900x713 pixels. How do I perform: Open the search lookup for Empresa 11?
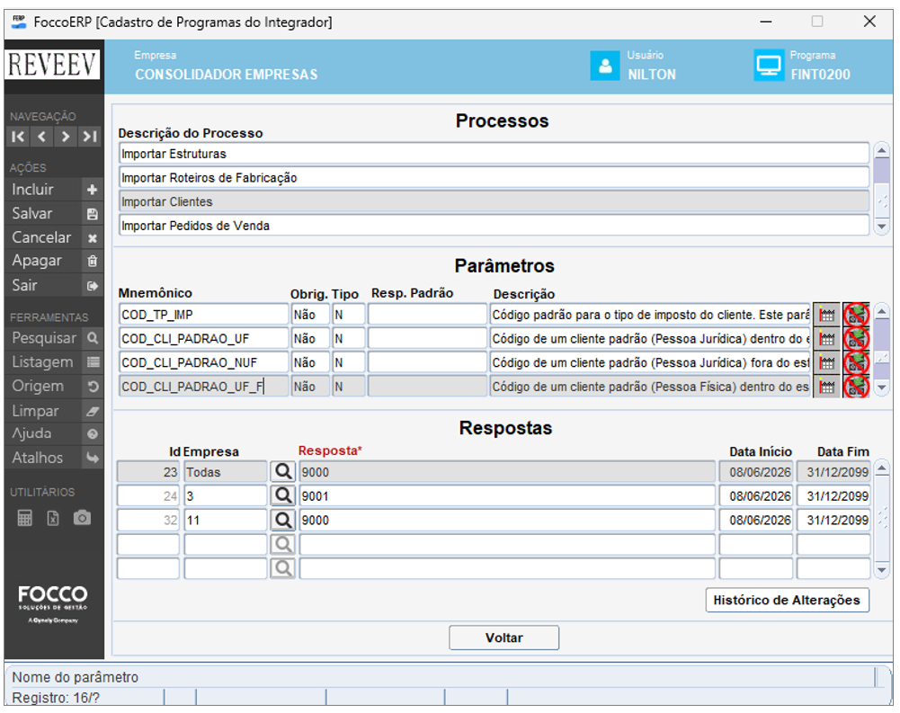click(x=283, y=520)
